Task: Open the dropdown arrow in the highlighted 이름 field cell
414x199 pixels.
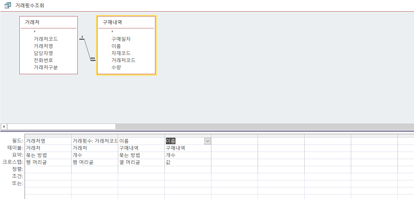Action: pos(207,141)
